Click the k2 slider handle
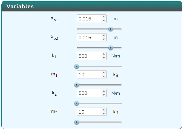The width and height of the screenshot is (184, 131). click(x=77, y=103)
